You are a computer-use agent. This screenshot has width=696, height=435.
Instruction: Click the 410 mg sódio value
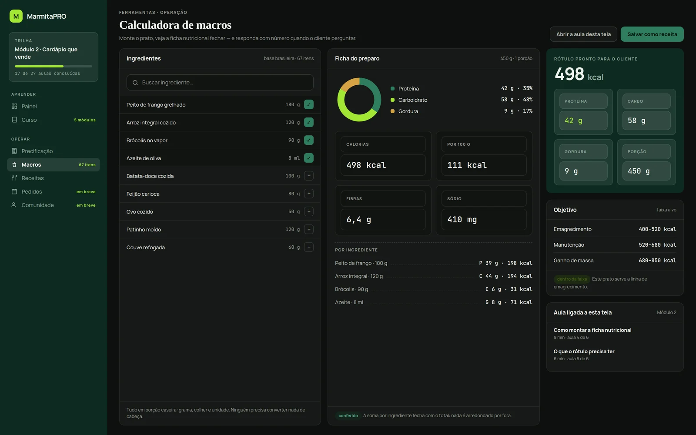462,220
